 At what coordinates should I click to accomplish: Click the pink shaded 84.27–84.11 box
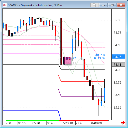(68, 61)
